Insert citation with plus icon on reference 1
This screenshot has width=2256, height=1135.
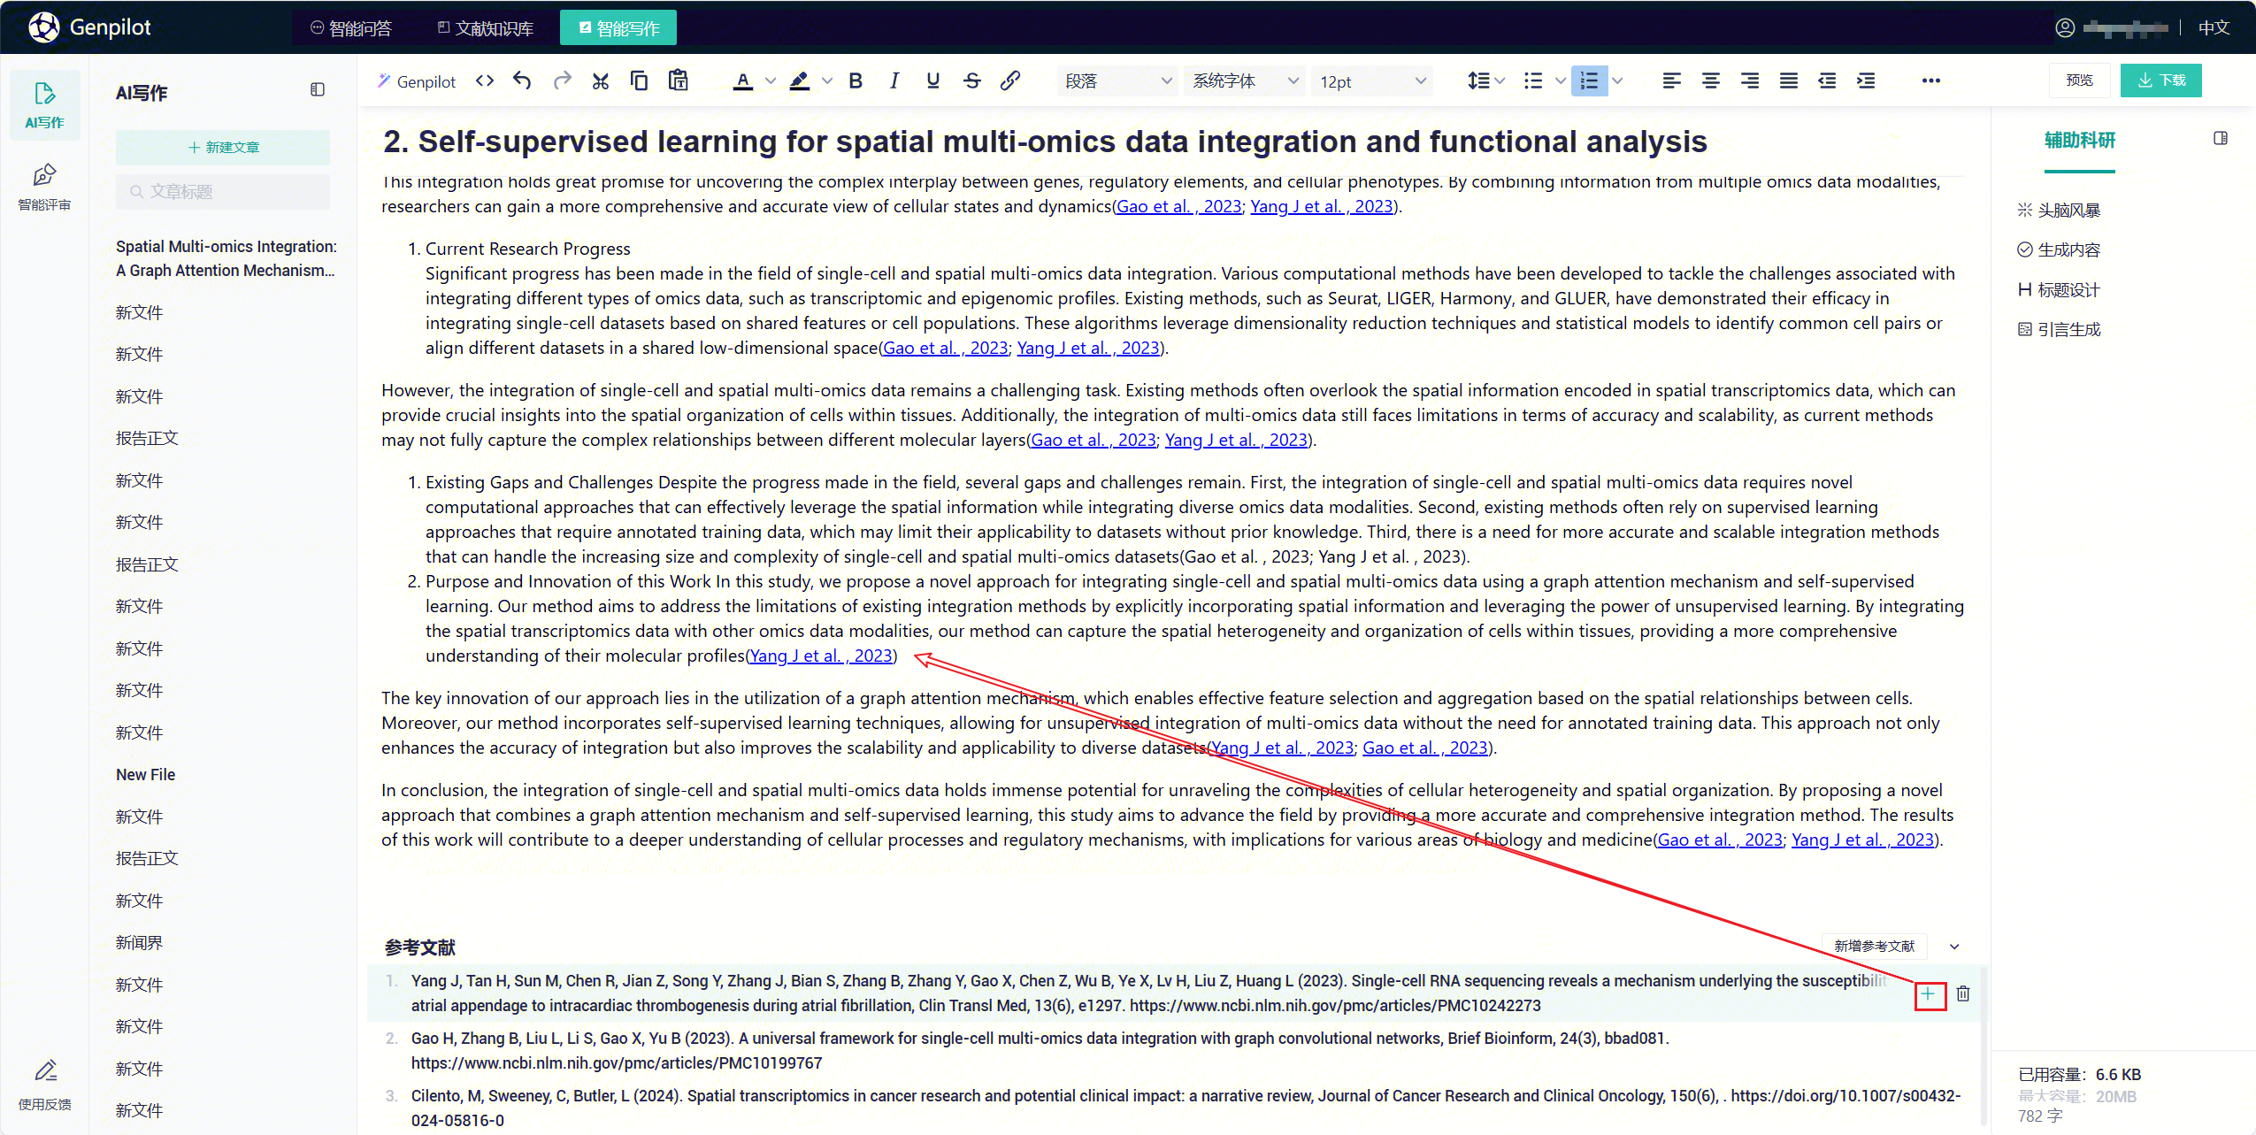coord(1929,994)
